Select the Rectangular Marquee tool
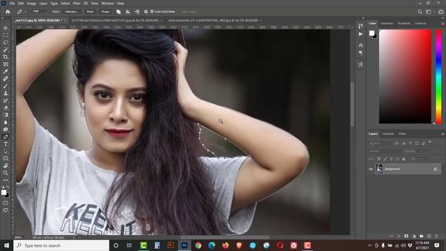446x251 pixels. pos(6,35)
